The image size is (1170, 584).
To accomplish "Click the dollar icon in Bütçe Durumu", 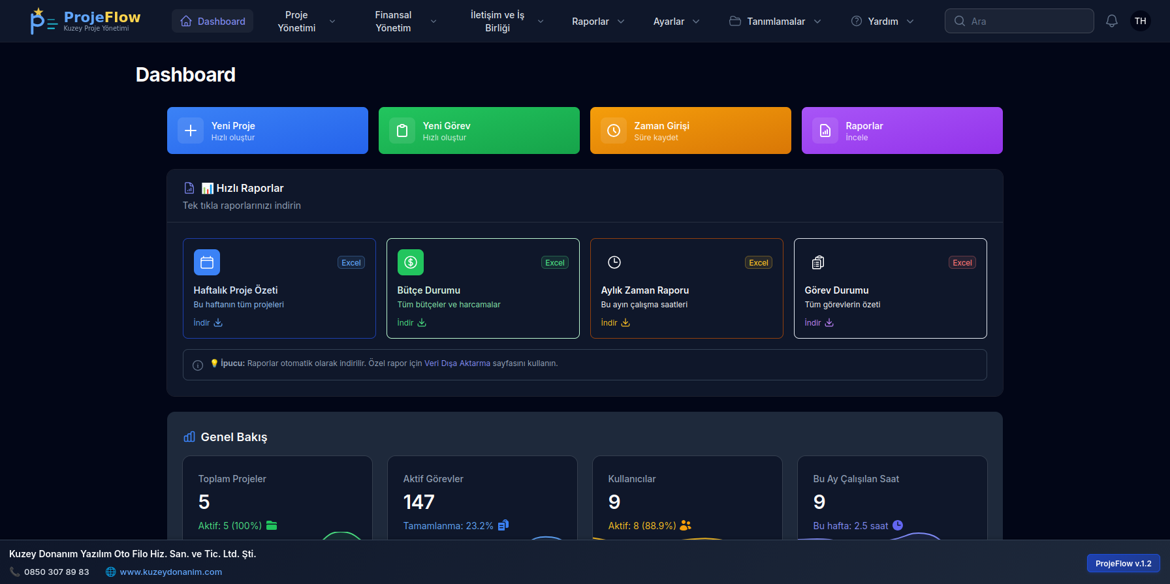I will (x=411, y=262).
